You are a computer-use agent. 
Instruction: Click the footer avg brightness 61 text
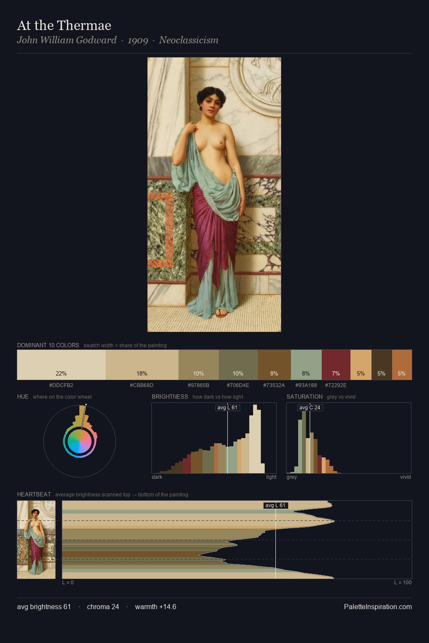(44, 607)
